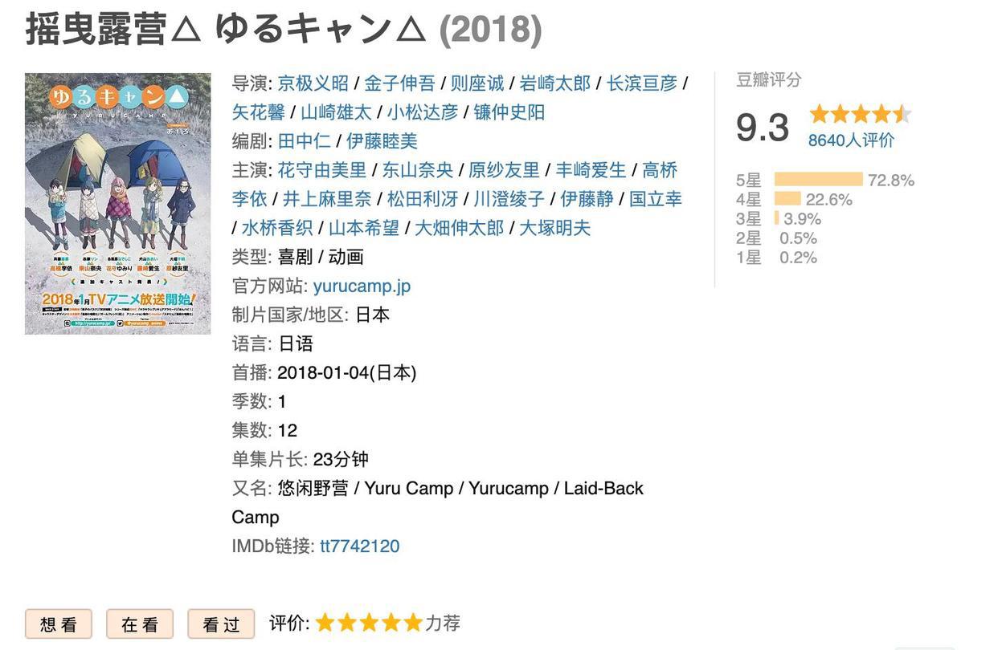Open the IMDb link tt7742120

pyautogui.click(x=358, y=545)
